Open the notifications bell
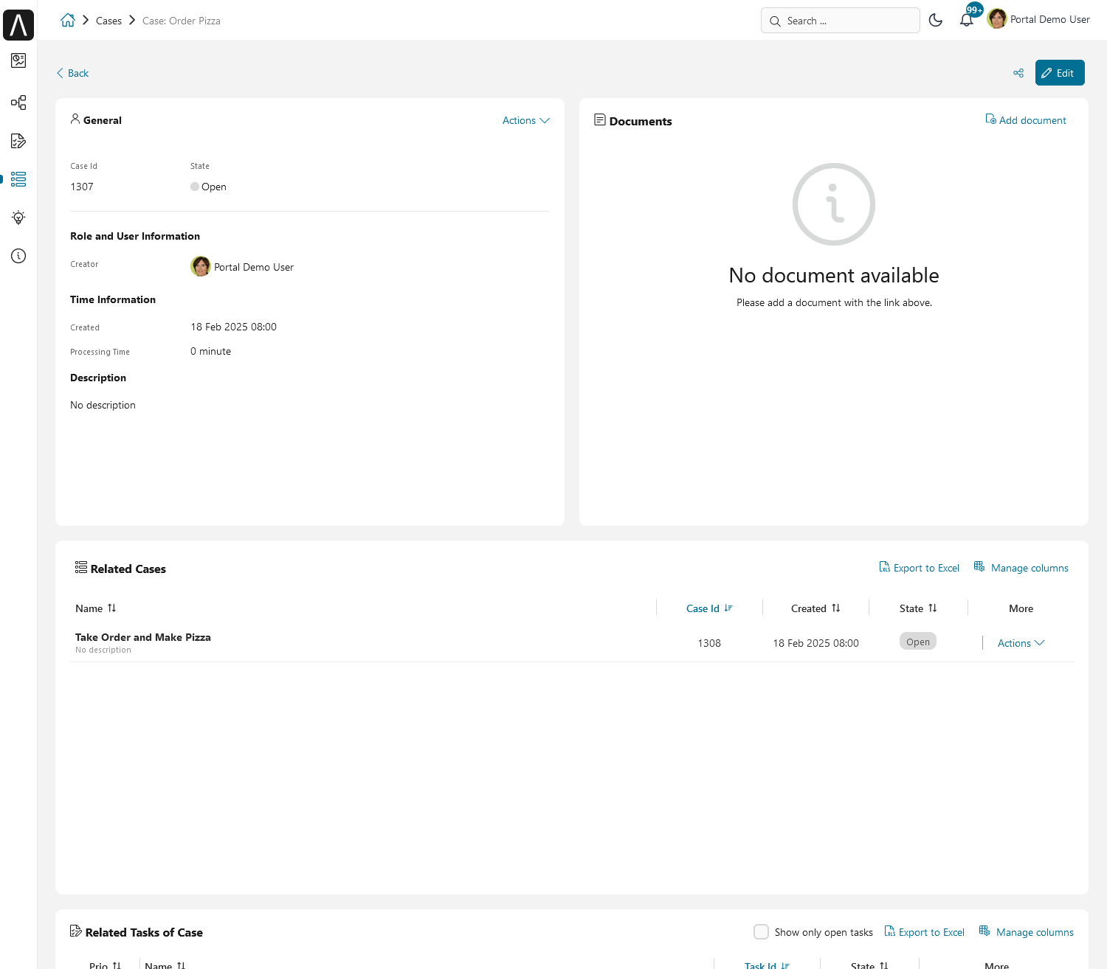This screenshot has width=1107, height=969. [966, 20]
